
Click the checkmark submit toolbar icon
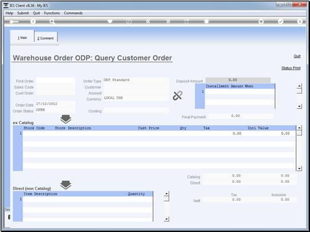pyautogui.click(x=281, y=22)
